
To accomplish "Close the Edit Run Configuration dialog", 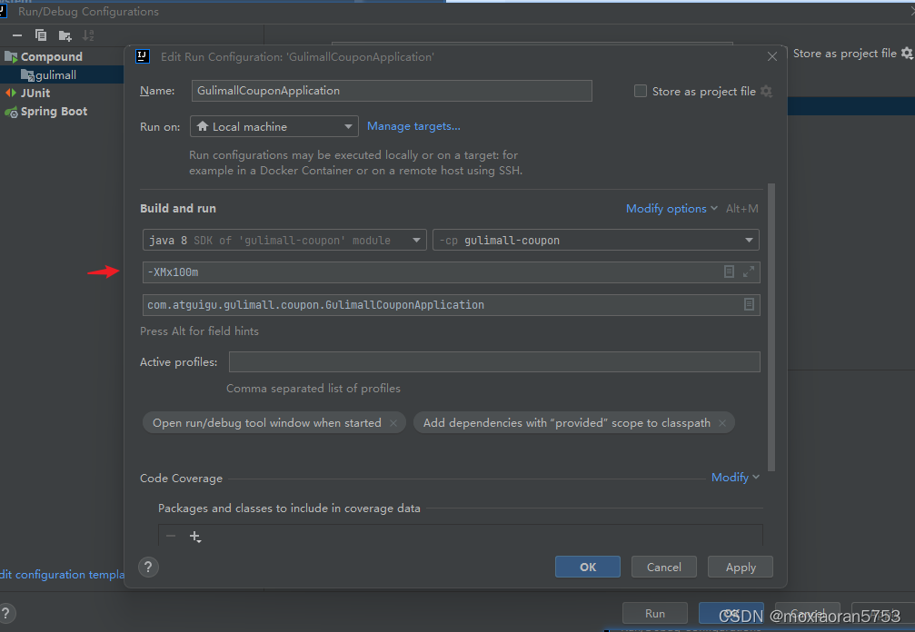I will tap(772, 56).
